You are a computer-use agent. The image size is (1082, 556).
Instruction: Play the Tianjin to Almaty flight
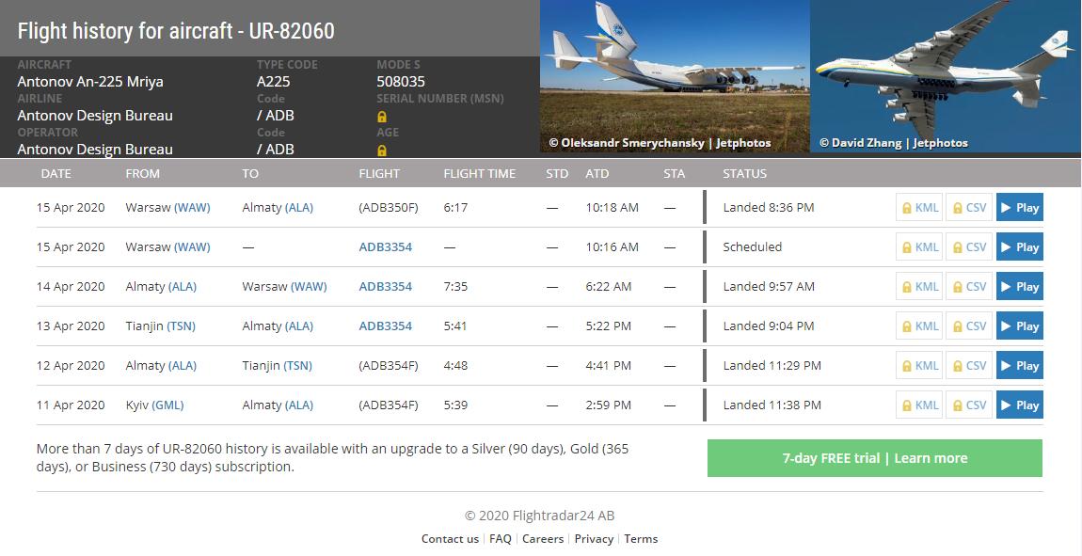(x=1019, y=326)
